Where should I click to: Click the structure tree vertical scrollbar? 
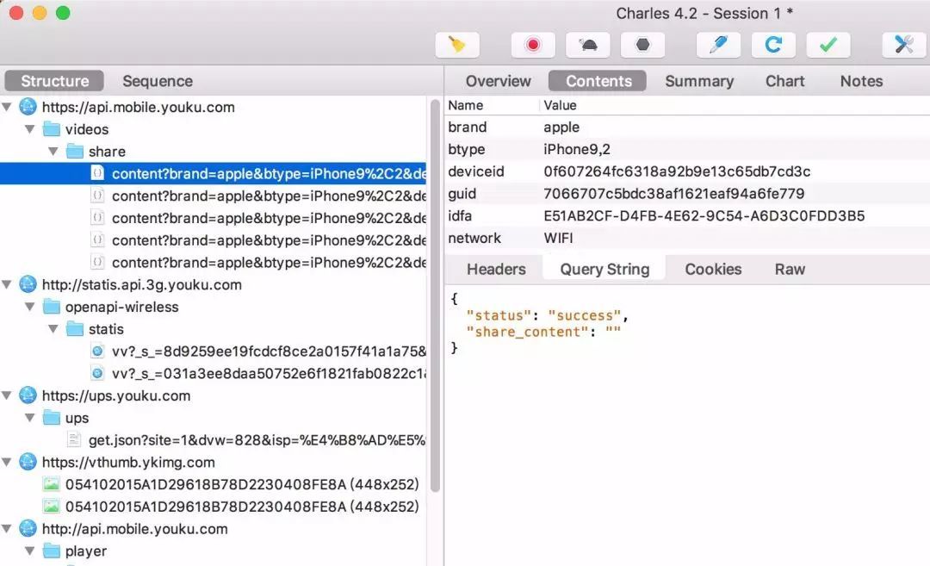(435, 295)
